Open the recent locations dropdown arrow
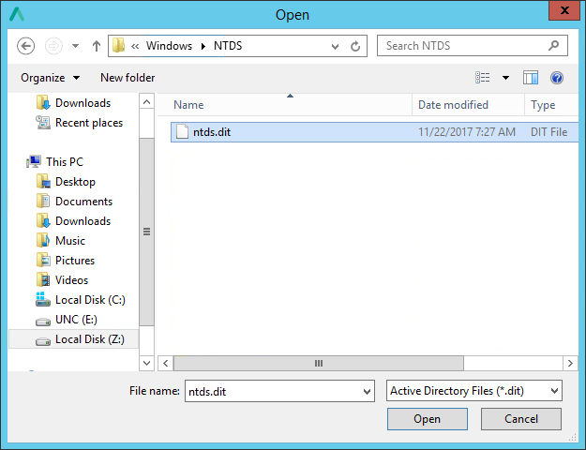 76,46
